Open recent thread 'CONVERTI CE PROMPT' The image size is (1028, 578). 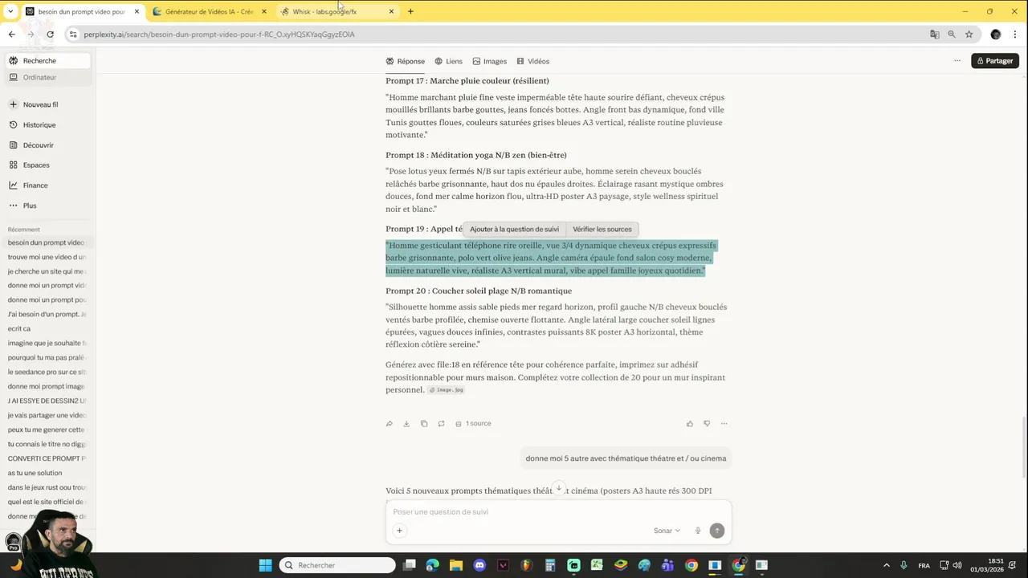47,458
